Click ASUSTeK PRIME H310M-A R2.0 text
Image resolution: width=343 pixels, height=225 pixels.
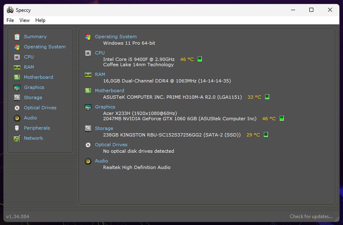click(173, 97)
